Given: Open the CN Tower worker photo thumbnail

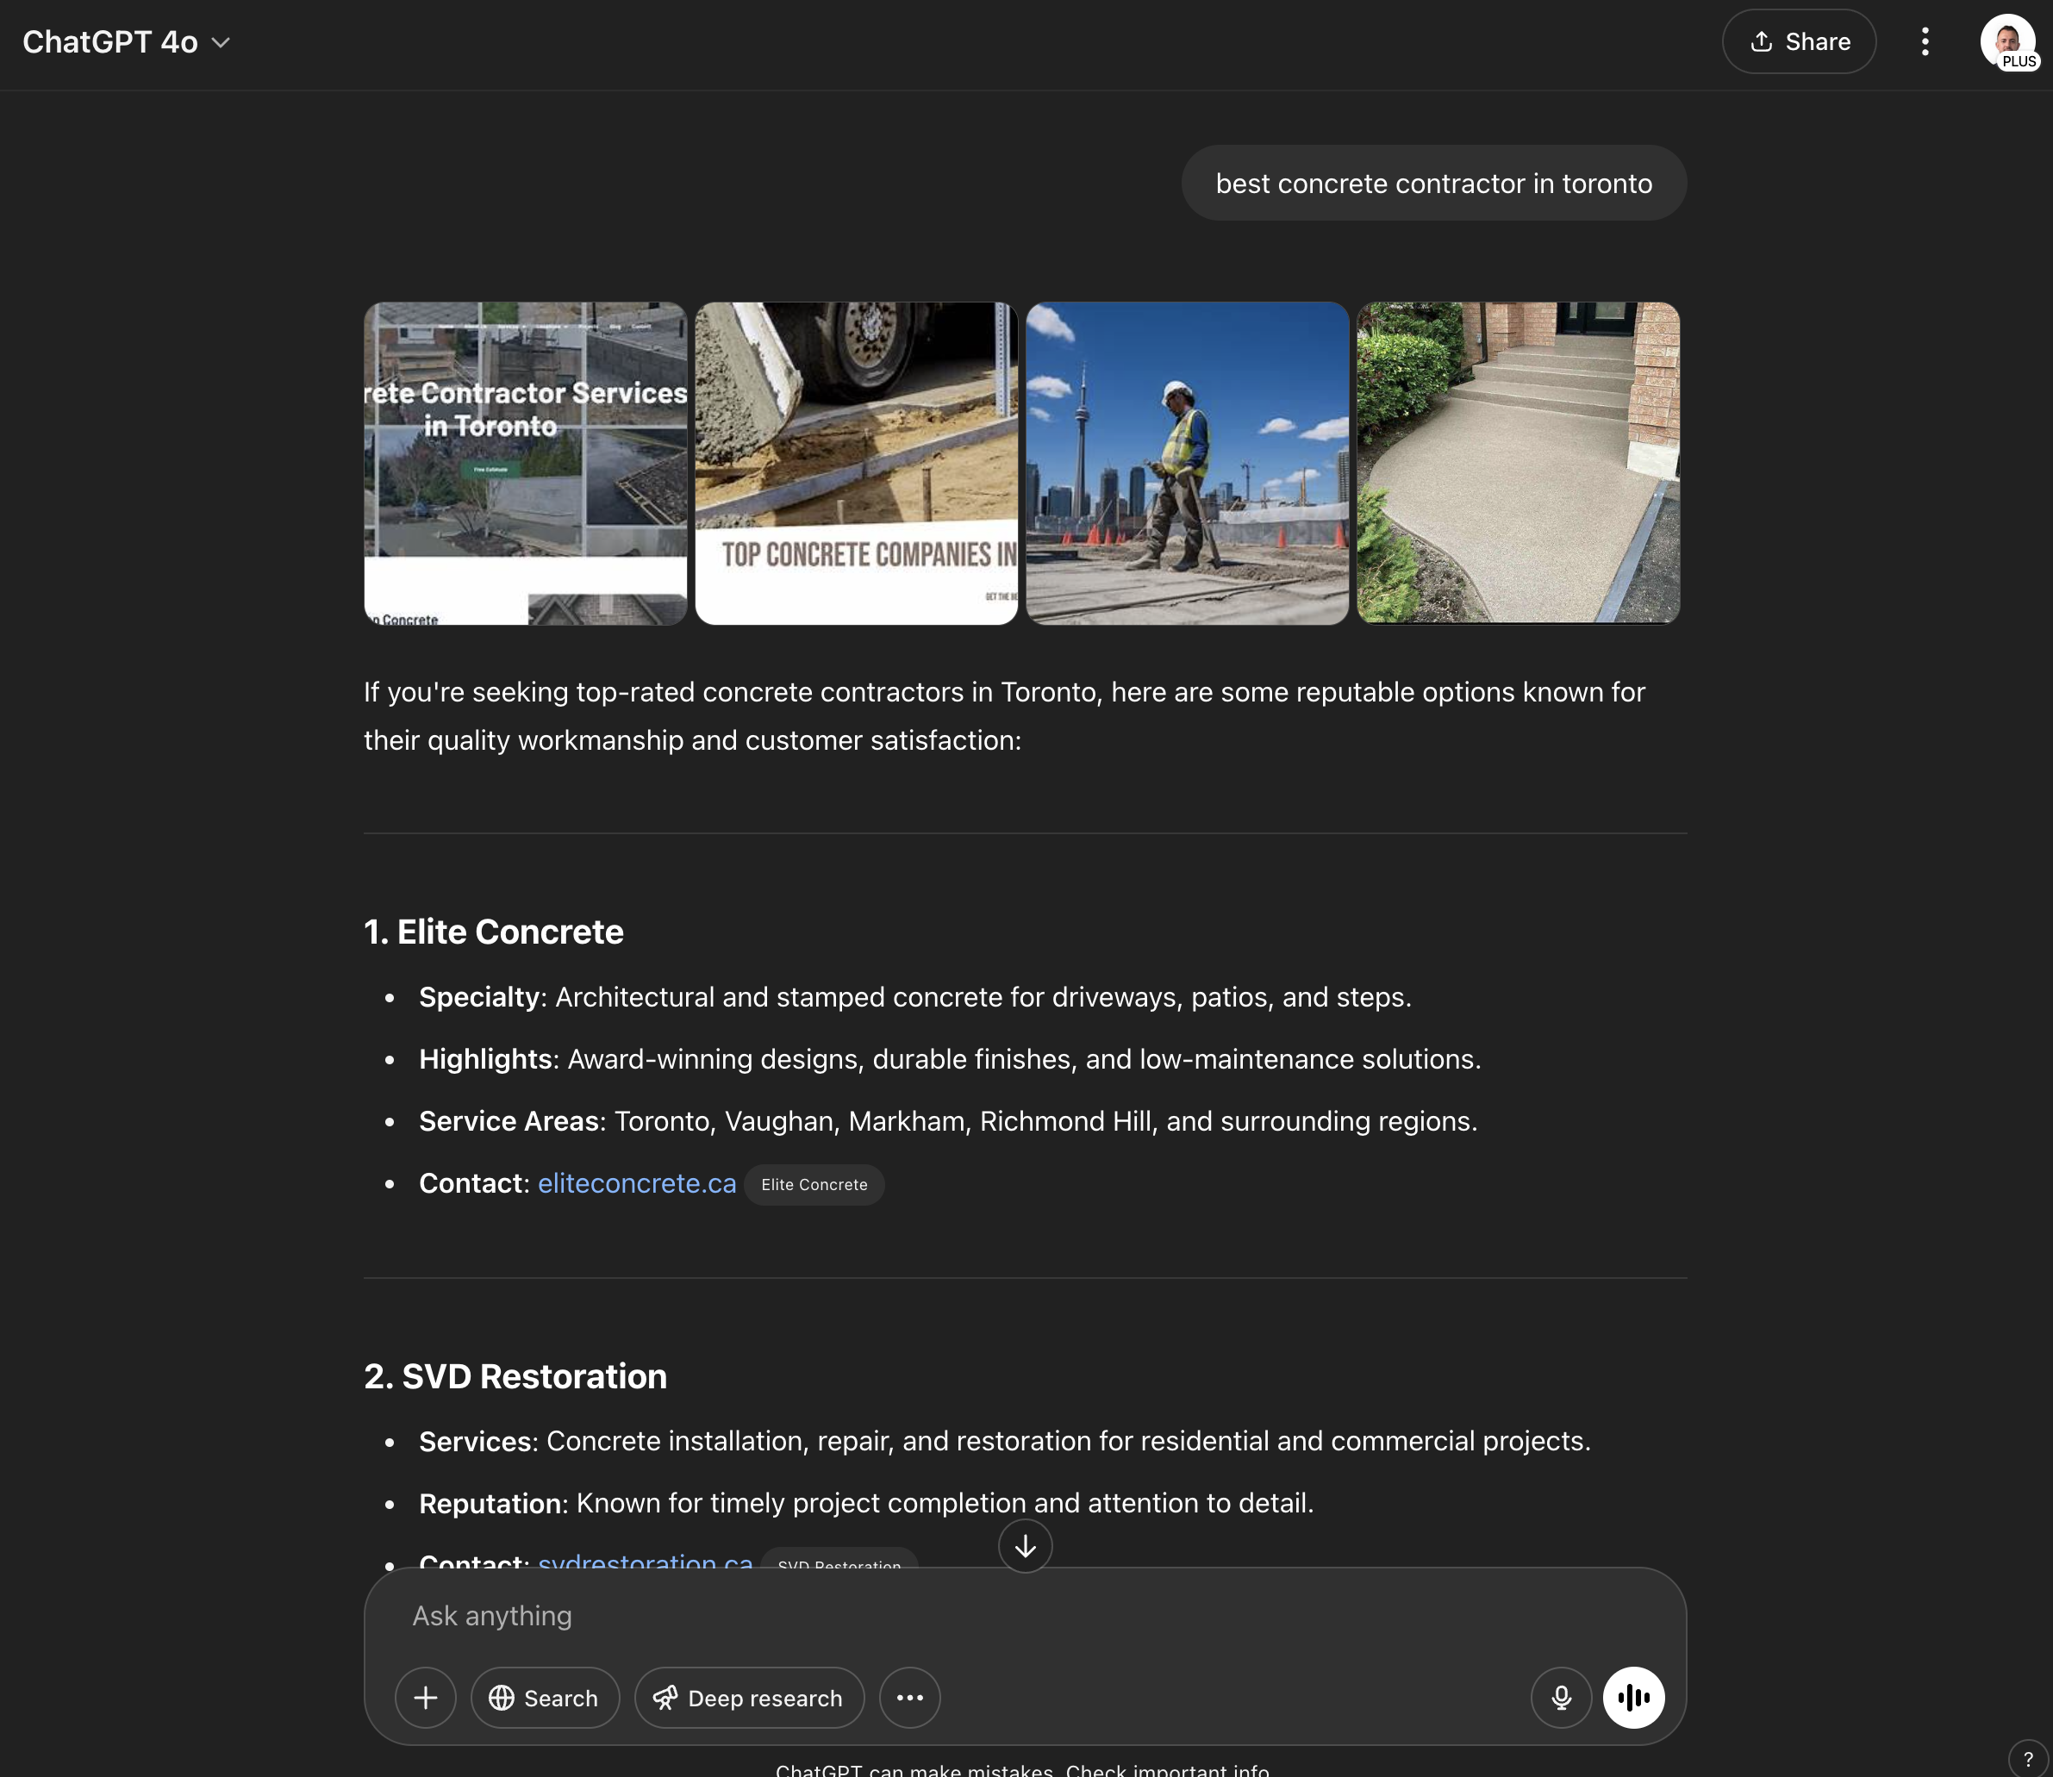Looking at the screenshot, I should coord(1187,463).
